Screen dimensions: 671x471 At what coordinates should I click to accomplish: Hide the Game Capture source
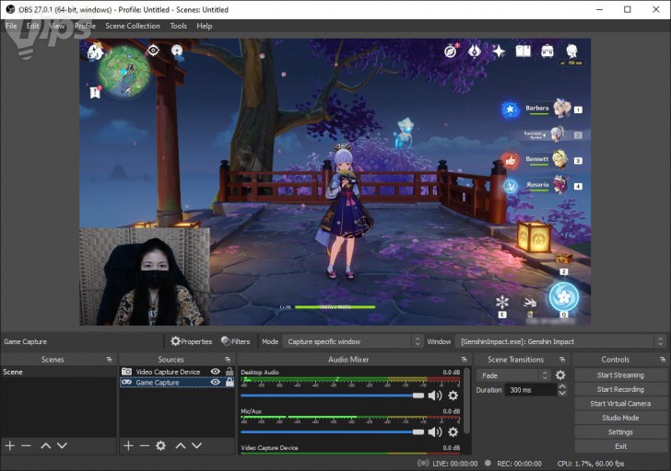coord(216,382)
